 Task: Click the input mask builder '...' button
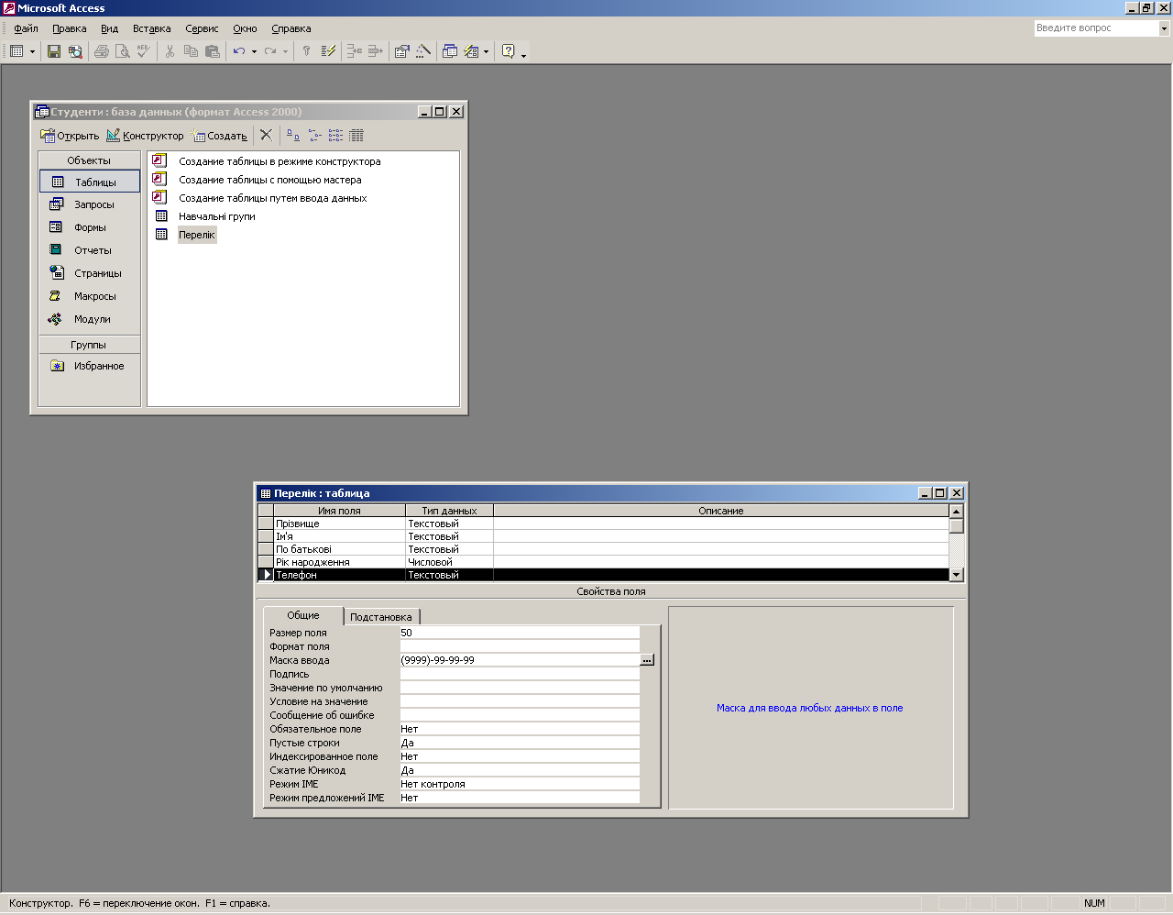tap(647, 660)
